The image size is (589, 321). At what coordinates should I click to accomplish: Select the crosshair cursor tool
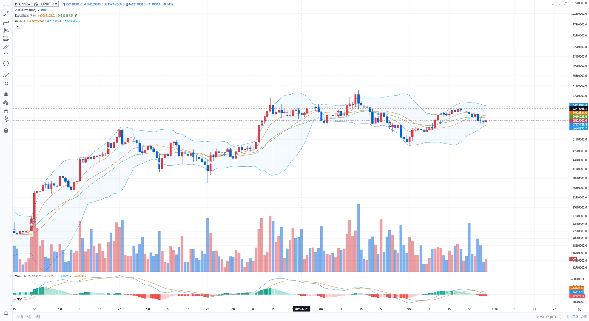(x=6, y=6)
